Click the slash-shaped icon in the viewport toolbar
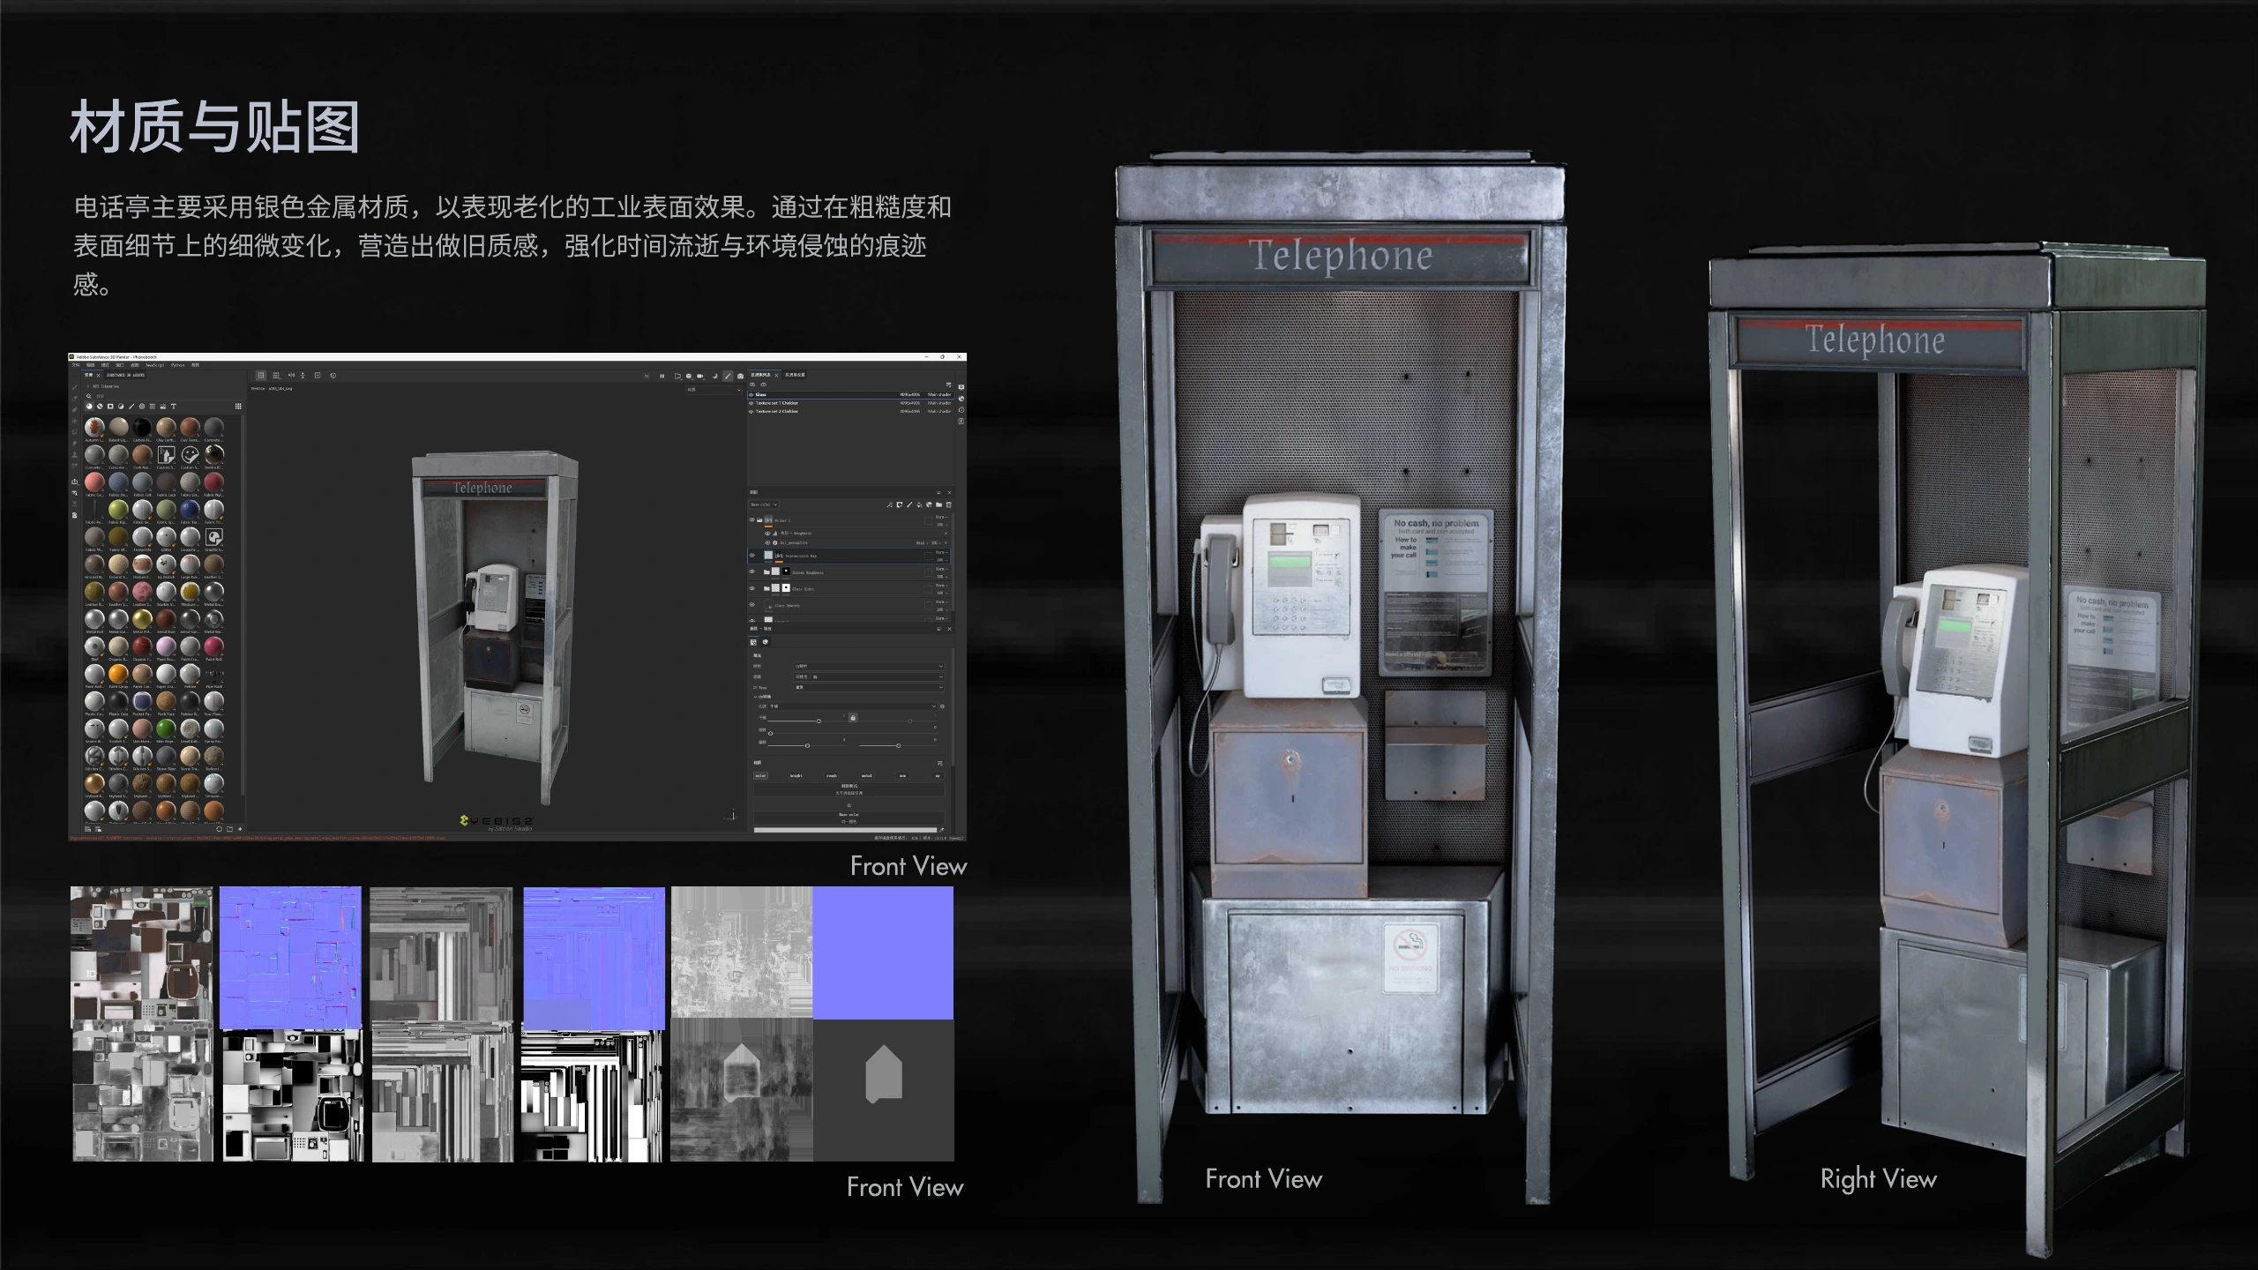Viewport: 2258px width, 1270px height. click(x=728, y=376)
